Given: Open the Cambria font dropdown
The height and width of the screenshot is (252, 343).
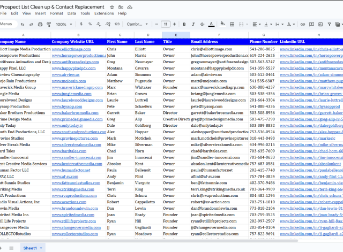Looking at the screenshot, I should pos(137,24).
